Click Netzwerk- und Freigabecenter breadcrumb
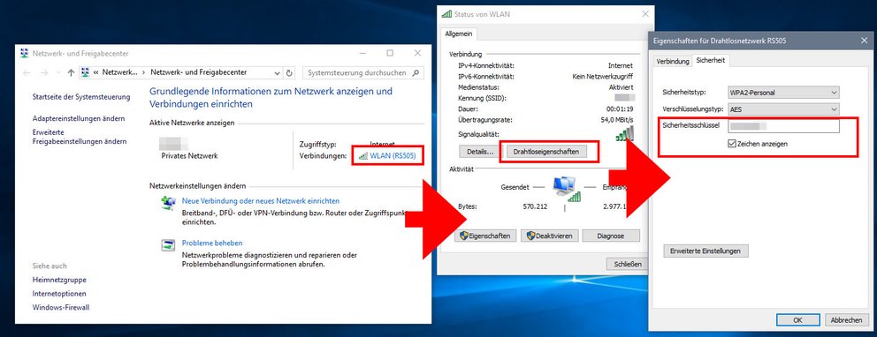877x337 pixels. tap(199, 72)
